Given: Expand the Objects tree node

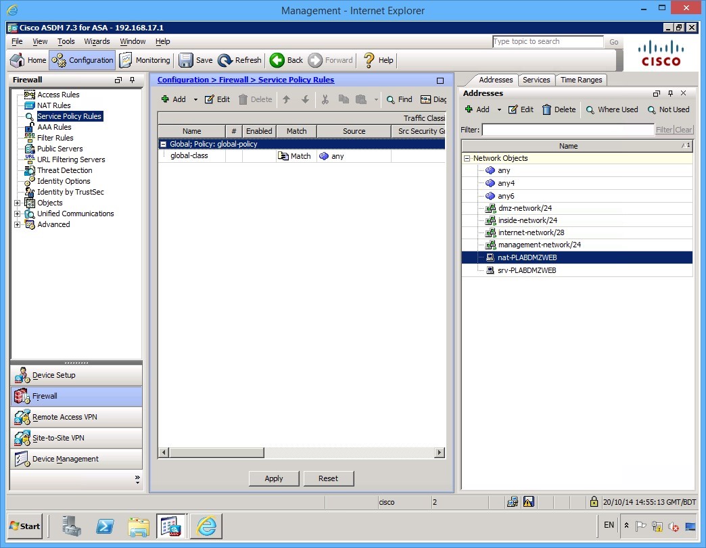Looking at the screenshot, I should (18, 203).
